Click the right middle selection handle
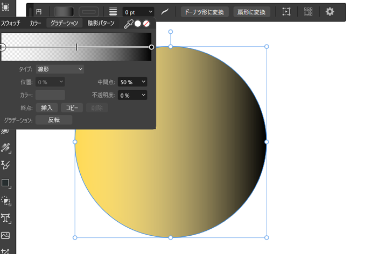This screenshot has width=385, height=254. (267, 142)
